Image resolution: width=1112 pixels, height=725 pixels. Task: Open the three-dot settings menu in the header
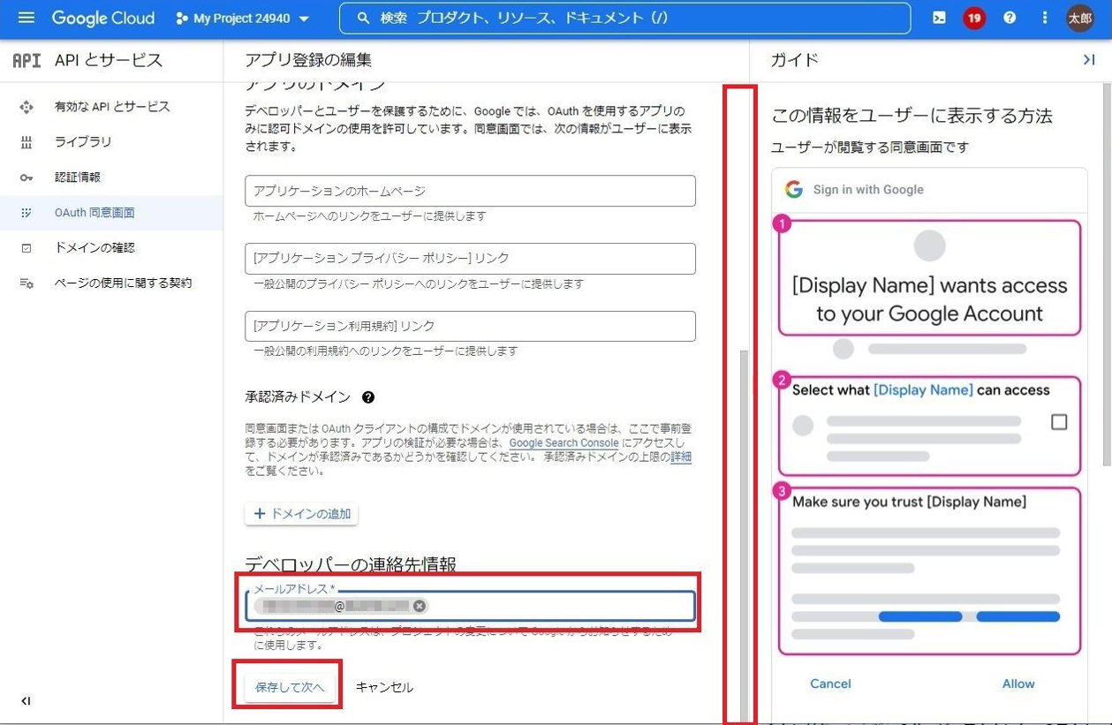1045,18
